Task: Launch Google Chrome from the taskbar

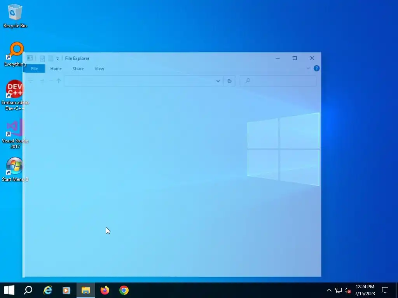Action: pyautogui.click(x=124, y=290)
